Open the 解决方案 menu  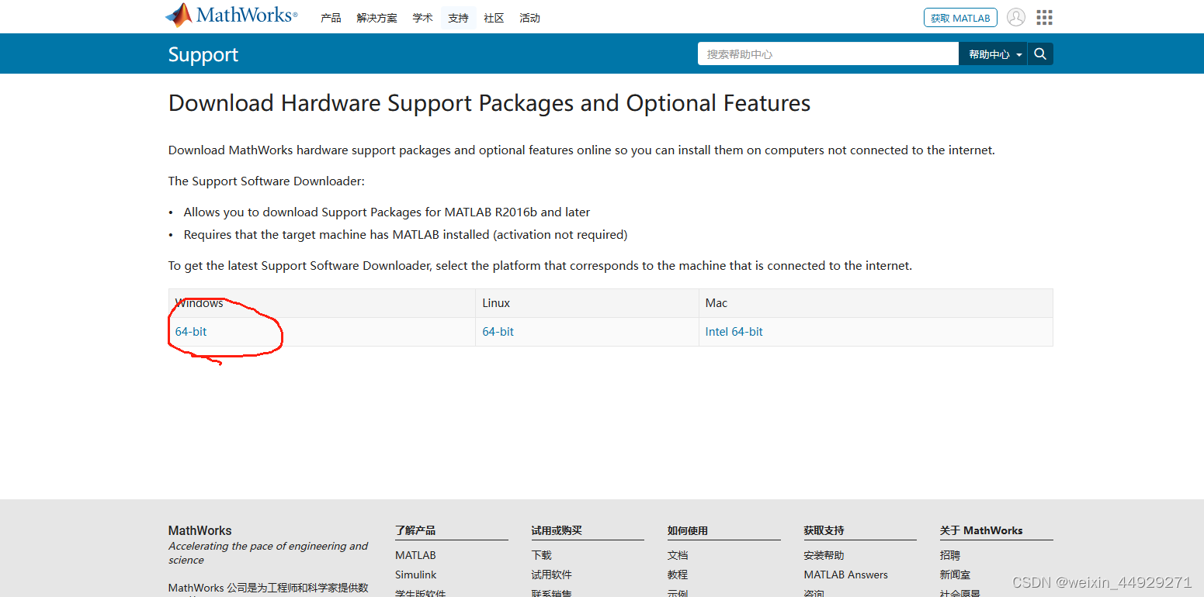376,18
